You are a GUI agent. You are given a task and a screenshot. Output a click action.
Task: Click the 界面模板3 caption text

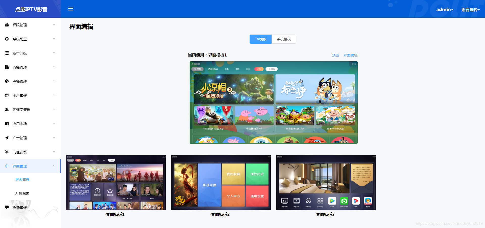(325, 214)
